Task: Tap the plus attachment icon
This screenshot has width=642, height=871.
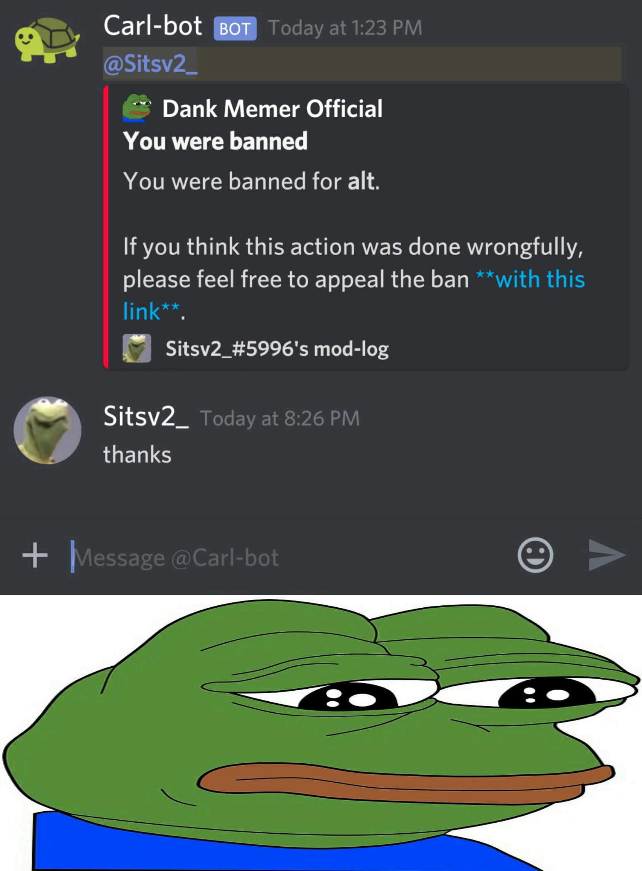Action: point(35,555)
